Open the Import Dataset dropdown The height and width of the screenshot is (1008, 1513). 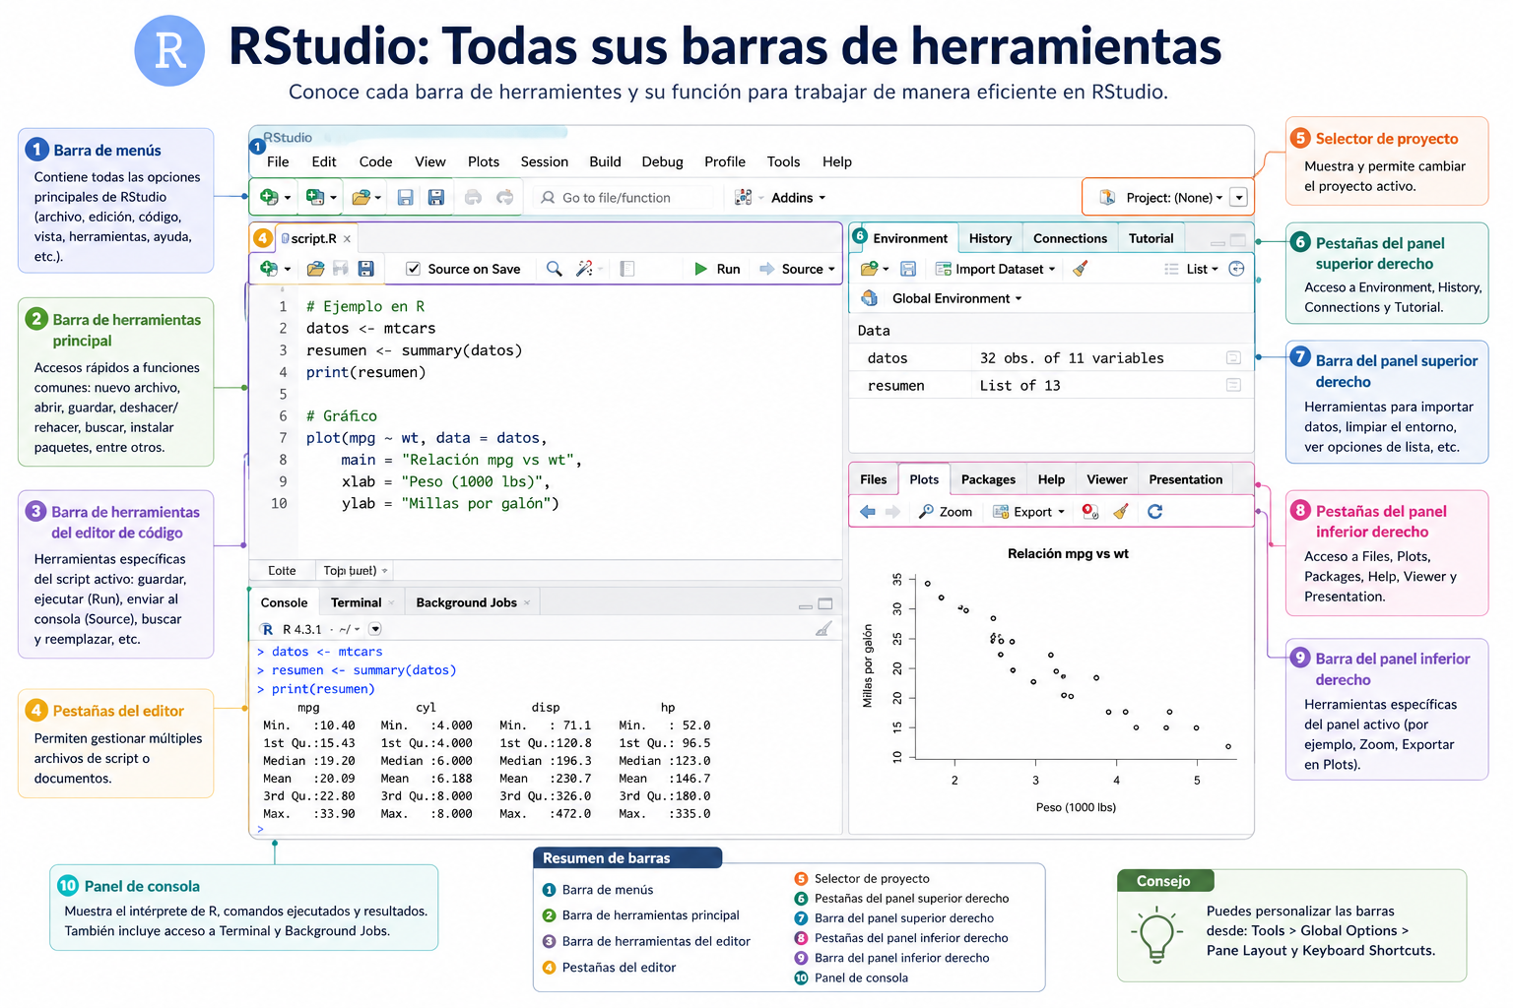[x=996, y=269]
